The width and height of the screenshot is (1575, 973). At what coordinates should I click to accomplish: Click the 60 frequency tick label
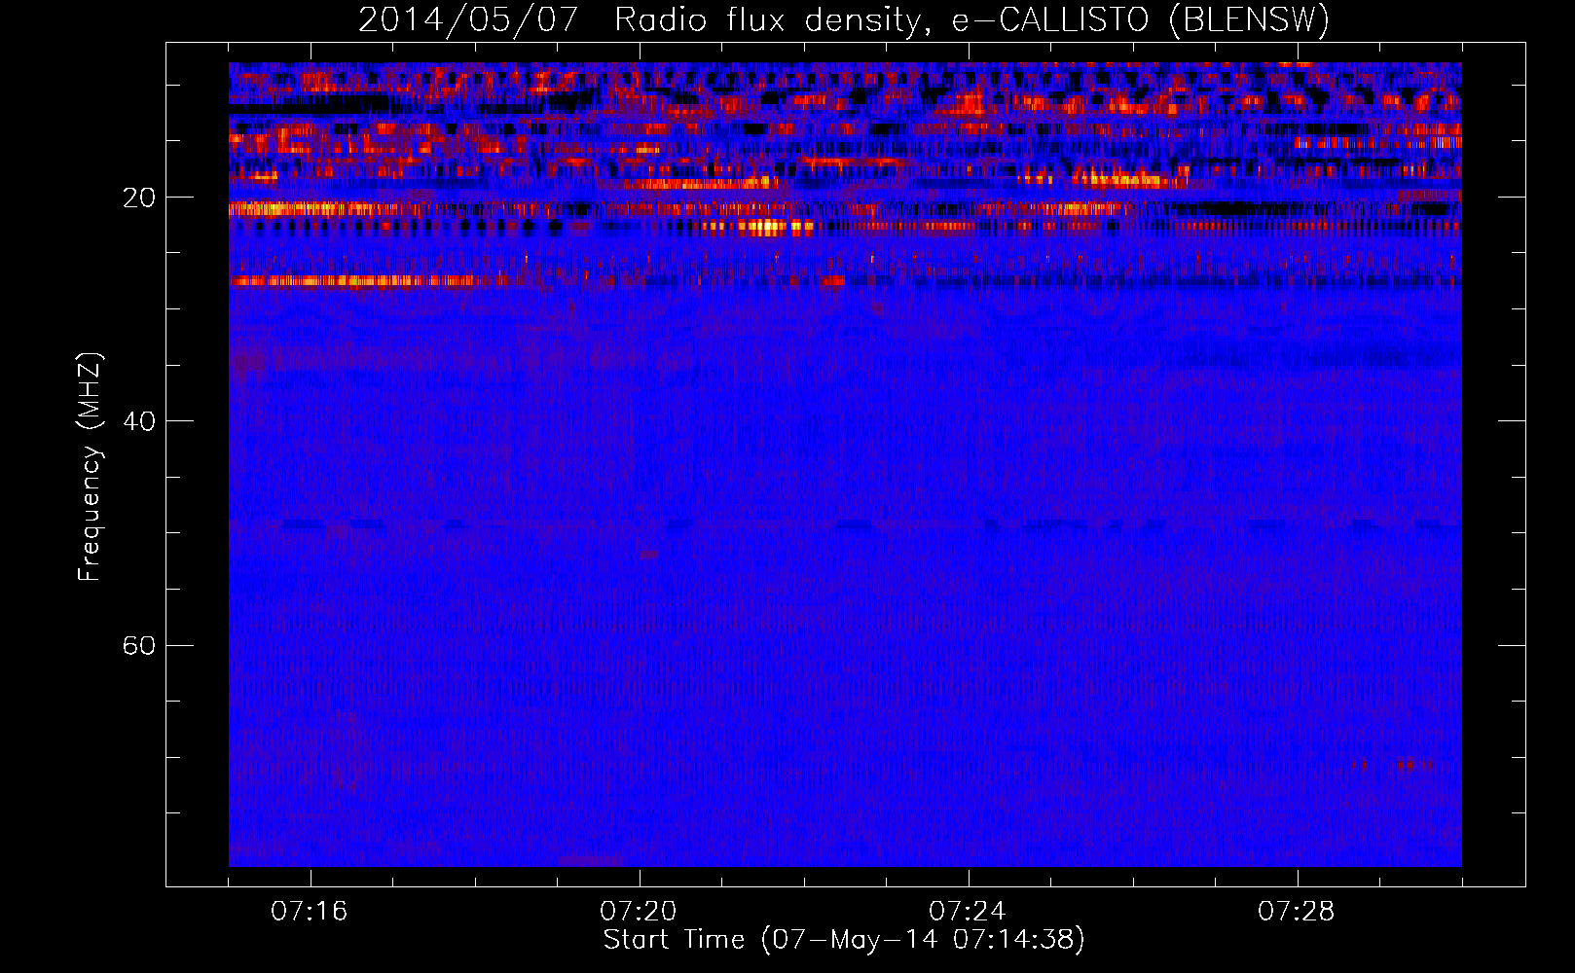click(x=138, y=645)
